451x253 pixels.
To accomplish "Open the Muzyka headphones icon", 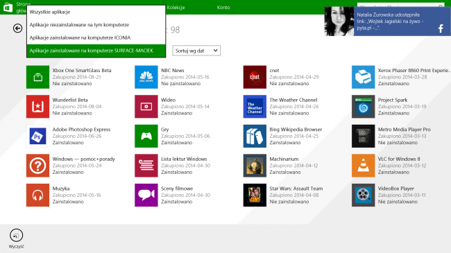I will click(37, 195).
